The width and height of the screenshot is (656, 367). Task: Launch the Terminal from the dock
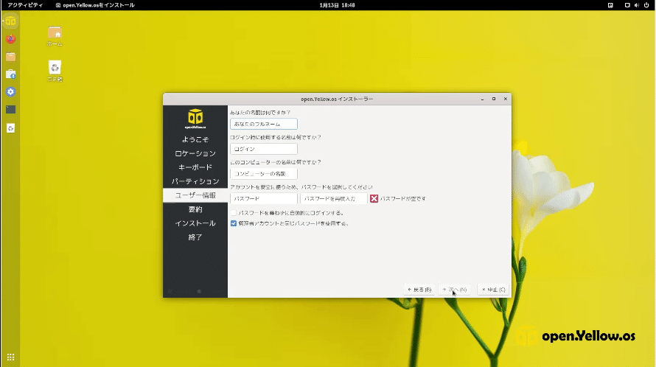(10, 110)
